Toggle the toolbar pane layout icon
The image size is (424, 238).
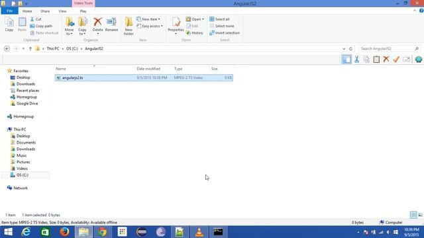click(x=346, y=59)
